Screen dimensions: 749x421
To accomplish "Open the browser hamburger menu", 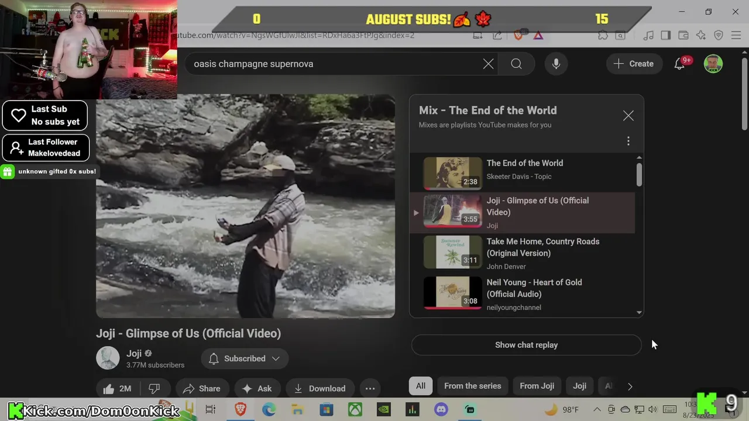I will (x=736, y=35).
